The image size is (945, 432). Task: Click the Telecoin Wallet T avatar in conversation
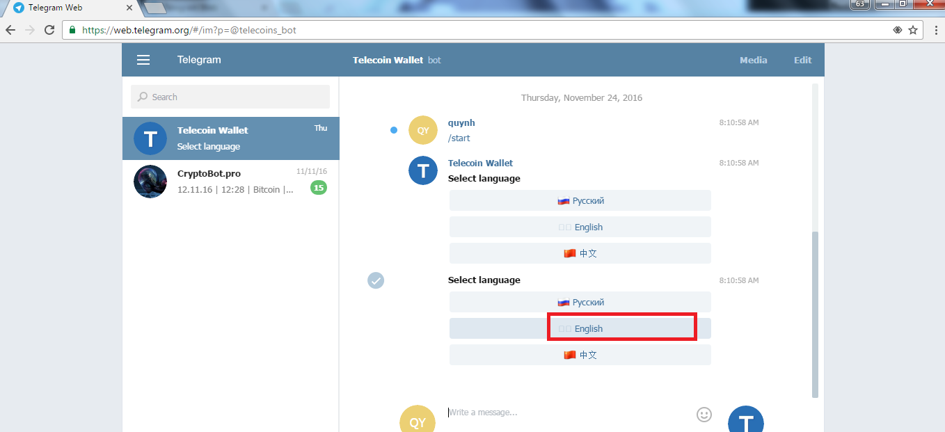coord(422,170)
